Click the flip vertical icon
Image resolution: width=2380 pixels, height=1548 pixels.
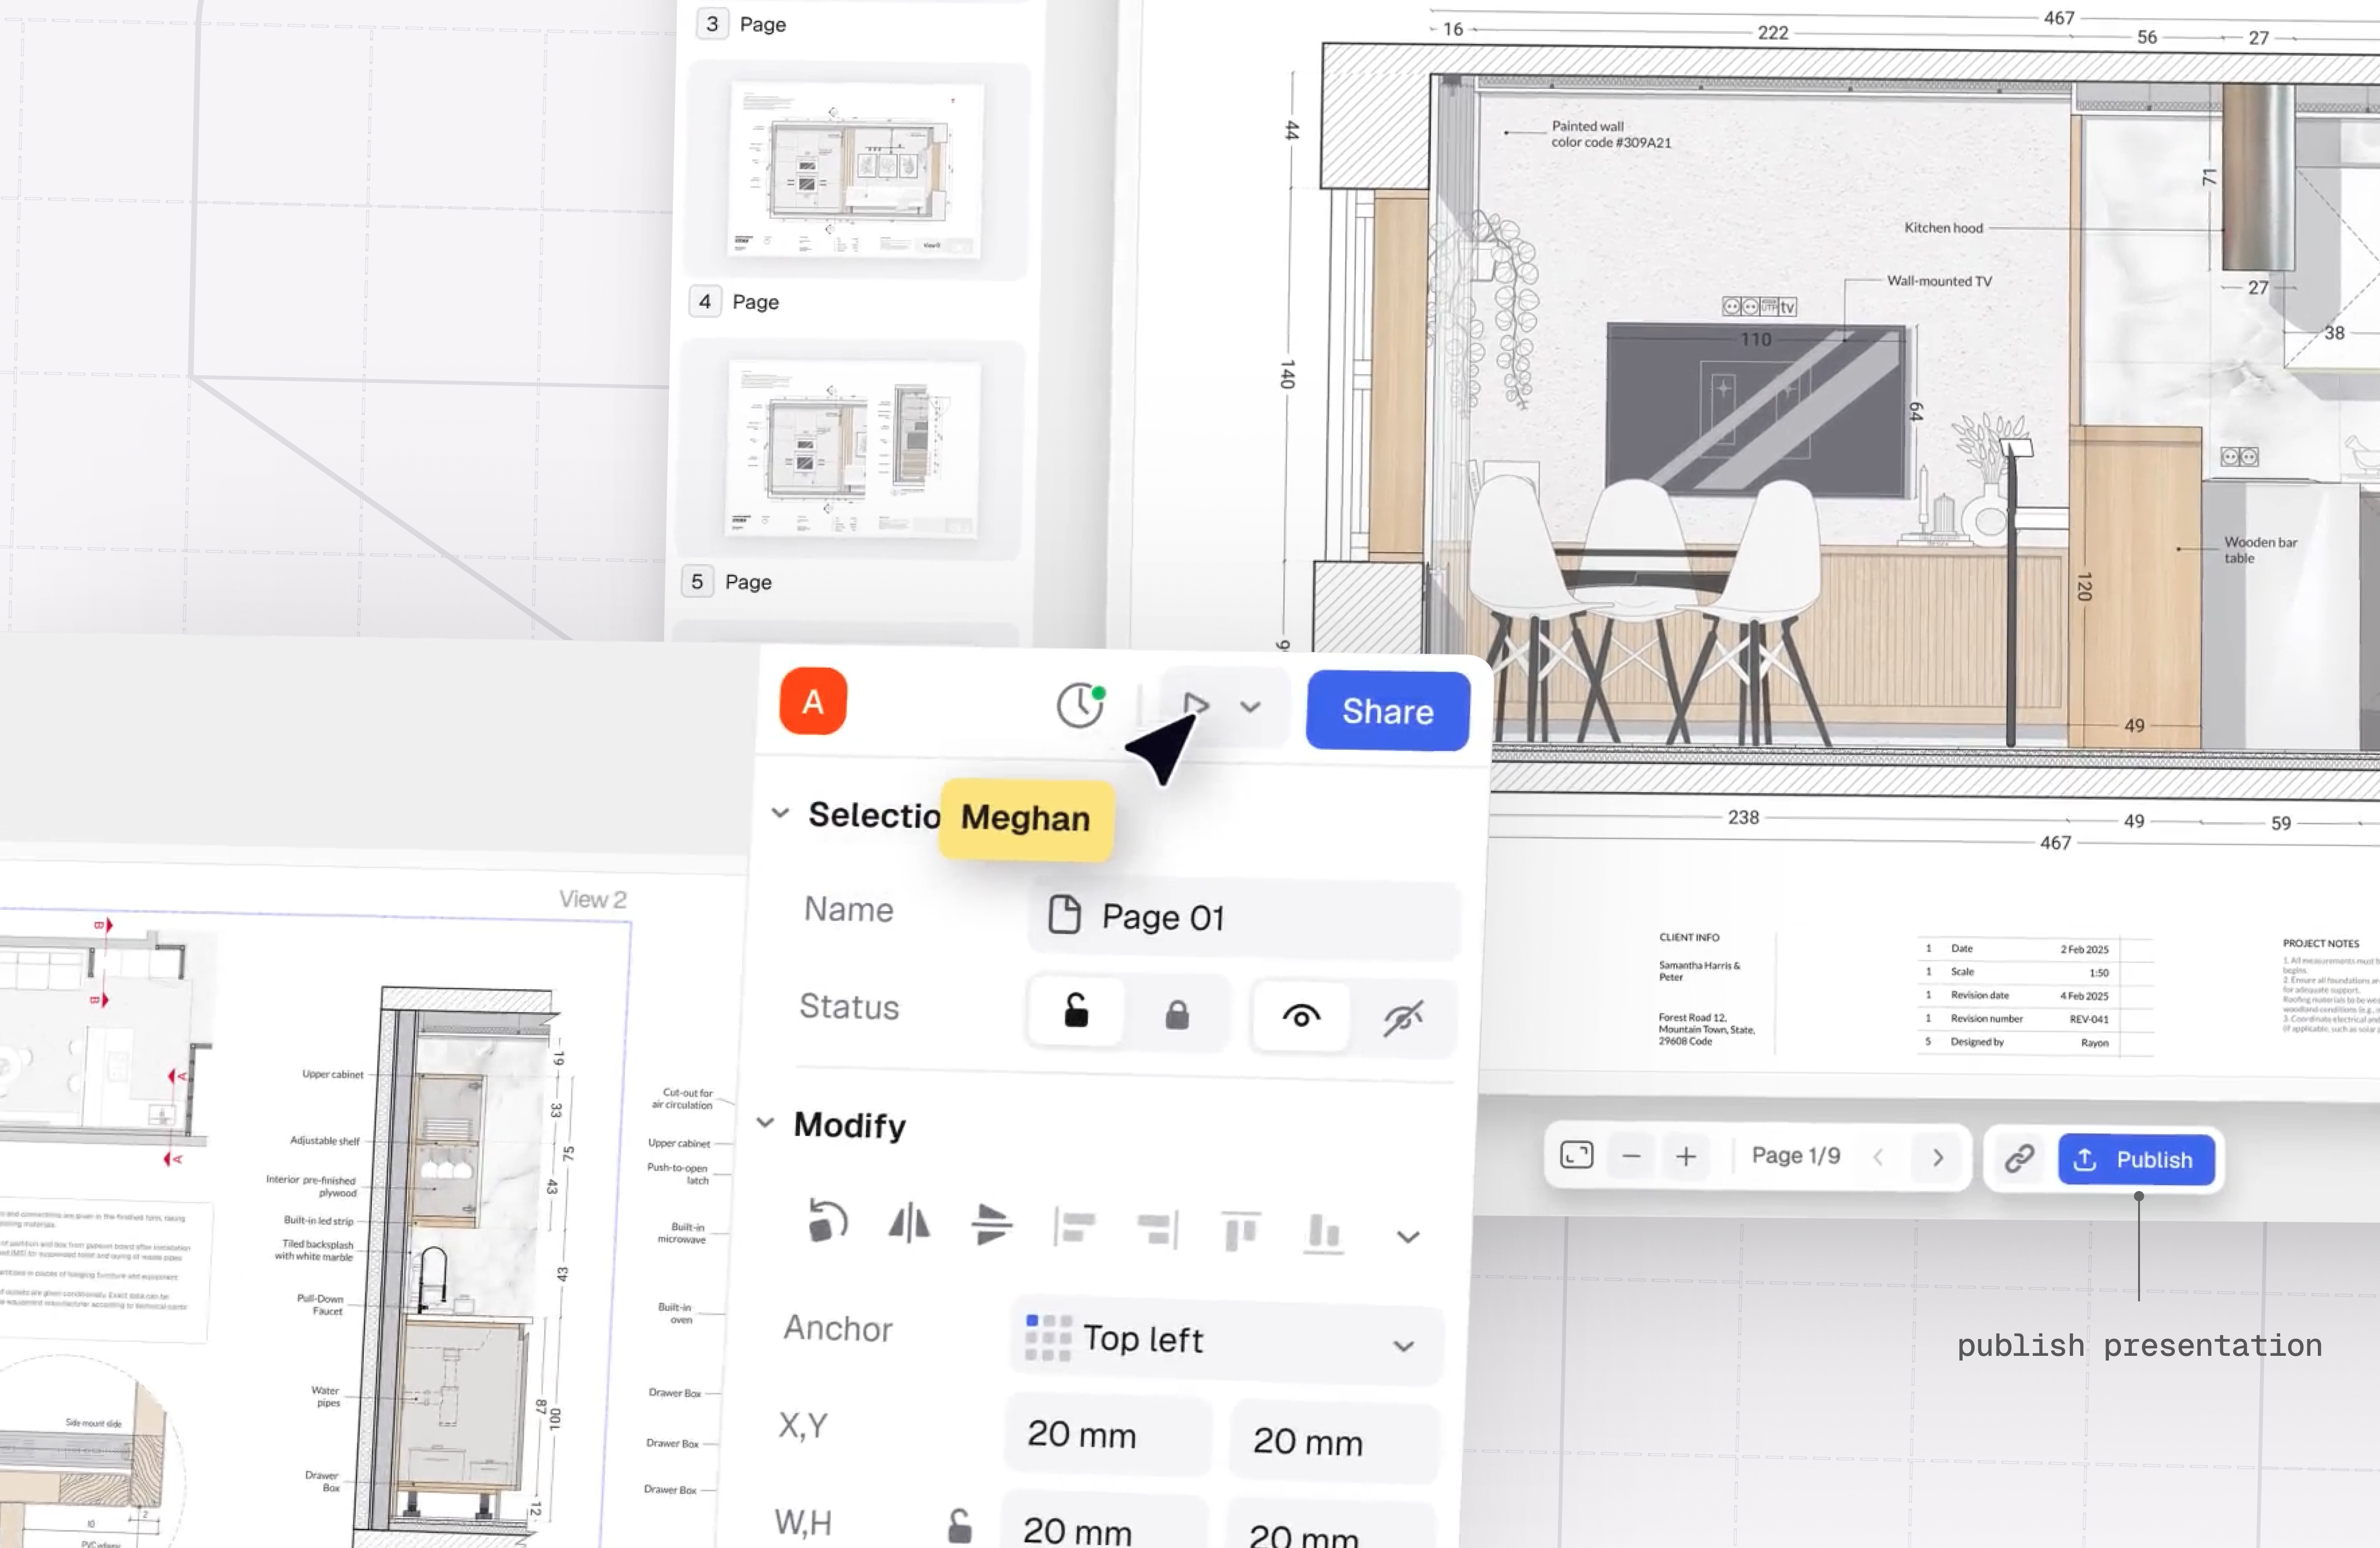coord(991,1225)
